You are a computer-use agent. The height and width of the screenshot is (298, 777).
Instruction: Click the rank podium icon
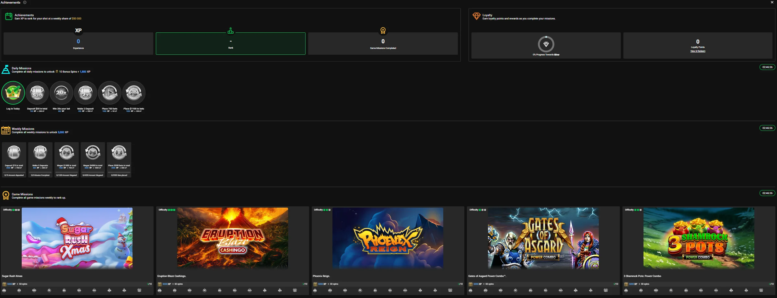(231, 31)
